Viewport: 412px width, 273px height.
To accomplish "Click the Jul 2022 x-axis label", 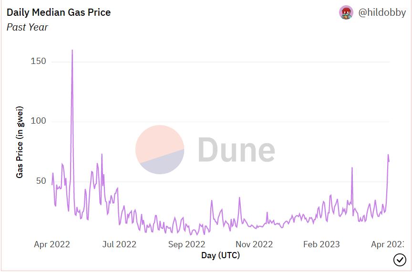I will [x=119, y=244].
